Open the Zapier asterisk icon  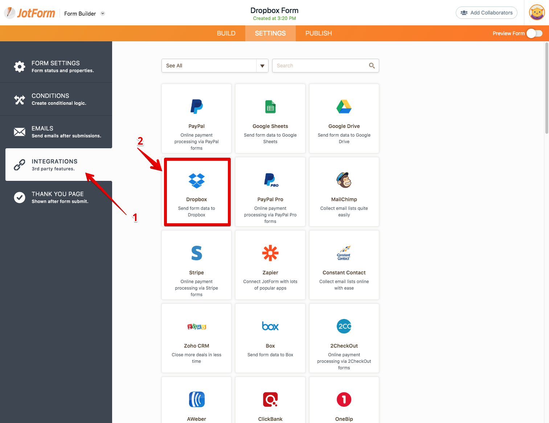(270, 253)
